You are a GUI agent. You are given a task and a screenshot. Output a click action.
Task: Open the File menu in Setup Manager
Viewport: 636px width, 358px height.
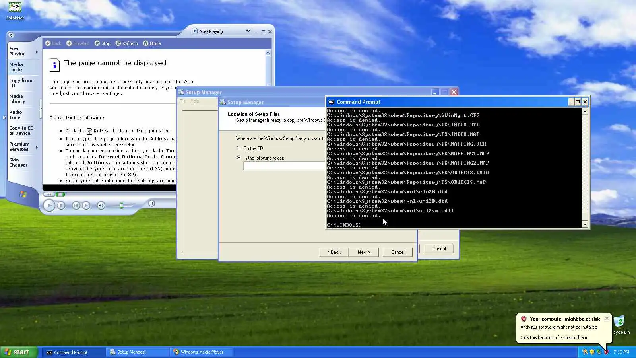pos(182,101)
